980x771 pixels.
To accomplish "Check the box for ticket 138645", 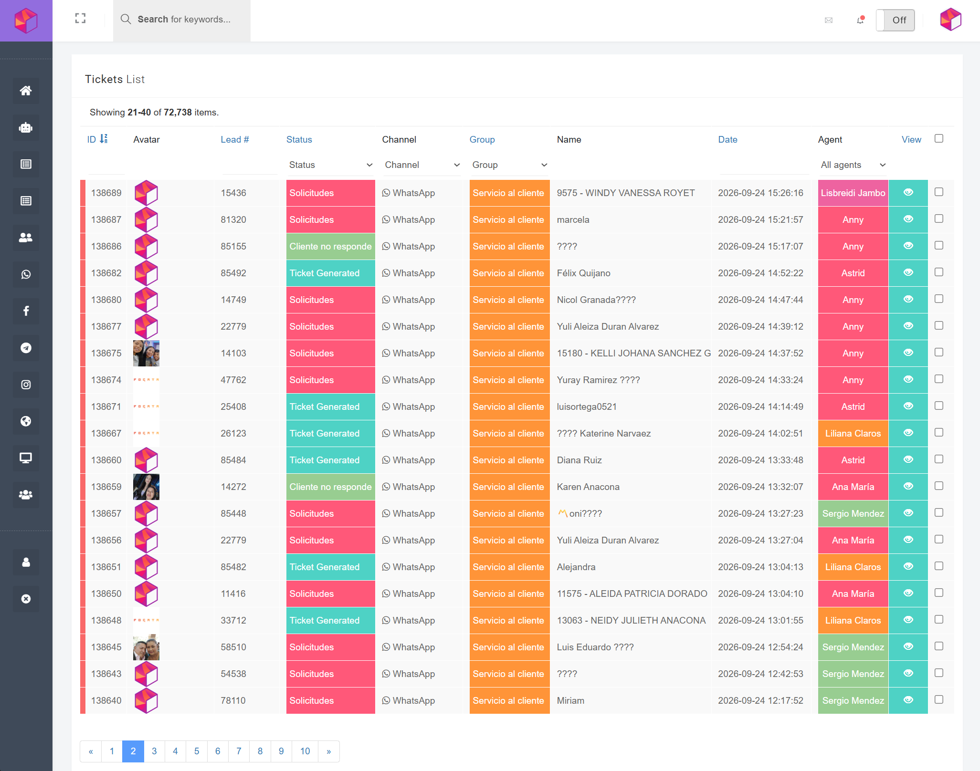I will click(x=938, y=646).
